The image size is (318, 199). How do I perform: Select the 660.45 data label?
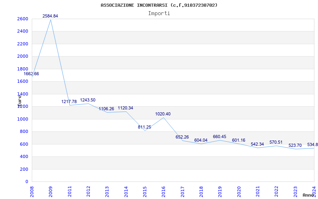[219, 137]
